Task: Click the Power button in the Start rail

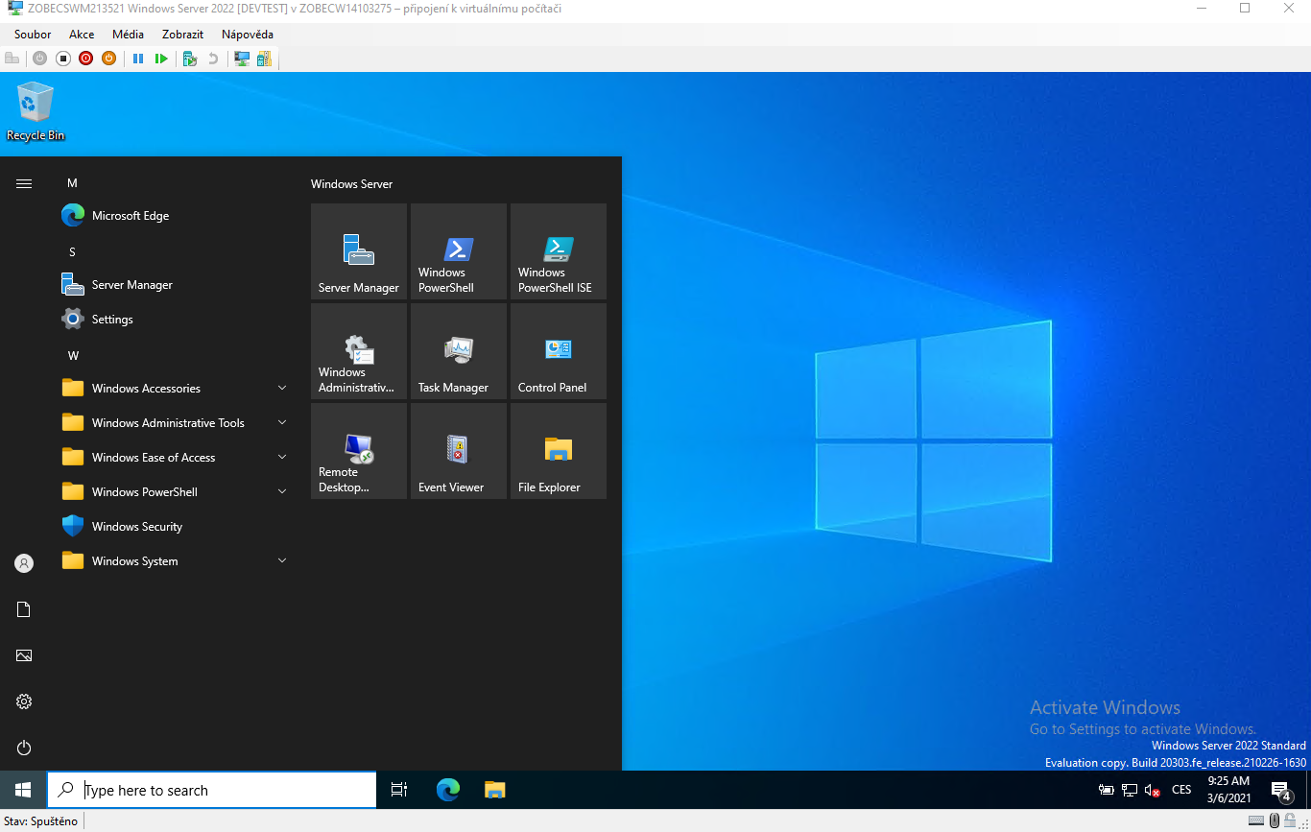Action: coord(24,748)
